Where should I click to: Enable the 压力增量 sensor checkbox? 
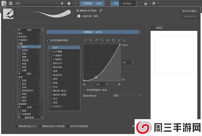(x=51, y=52)
